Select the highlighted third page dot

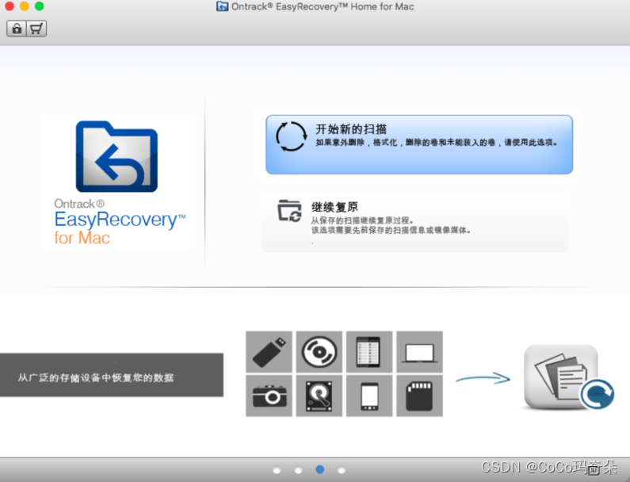320,469
